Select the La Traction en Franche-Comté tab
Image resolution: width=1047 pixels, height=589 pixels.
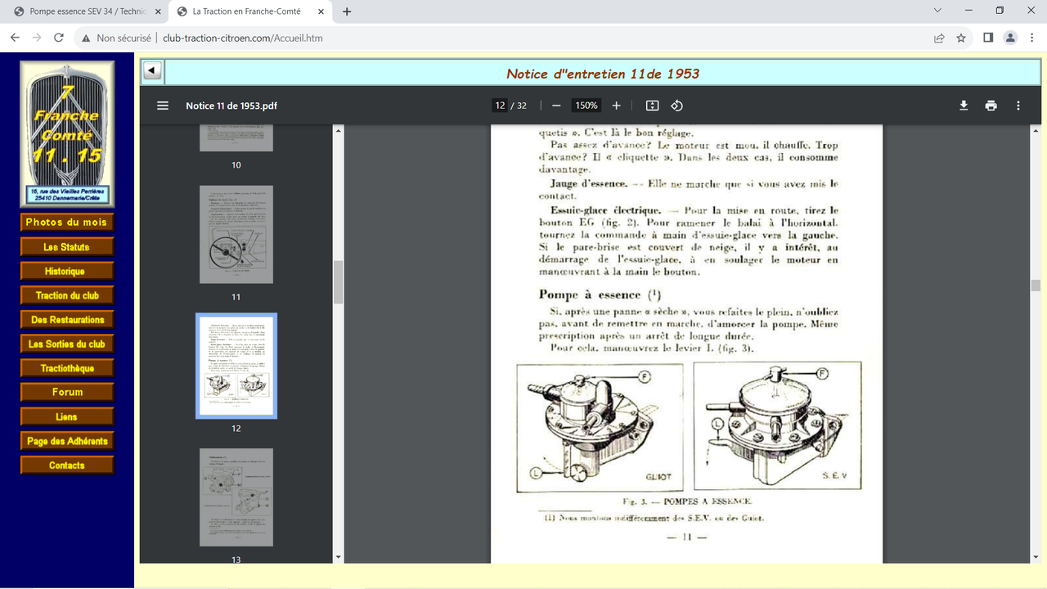[251, 11]
